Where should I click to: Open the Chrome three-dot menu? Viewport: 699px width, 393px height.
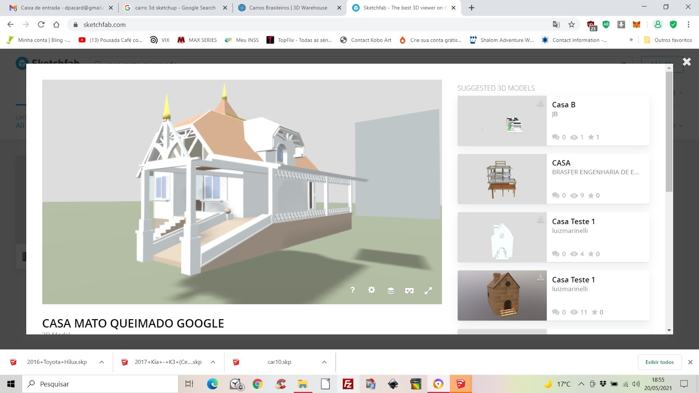point(689,24)
